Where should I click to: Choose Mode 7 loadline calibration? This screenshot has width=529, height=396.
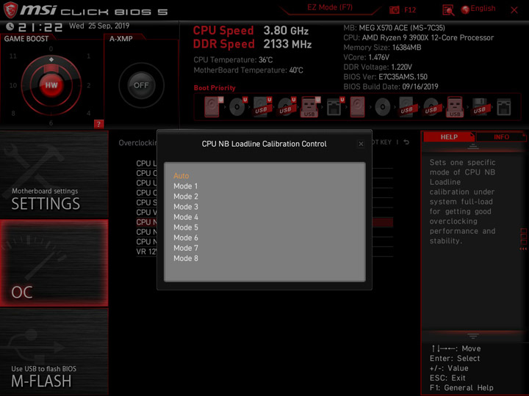pyautogui.click(x=186, y=248)
